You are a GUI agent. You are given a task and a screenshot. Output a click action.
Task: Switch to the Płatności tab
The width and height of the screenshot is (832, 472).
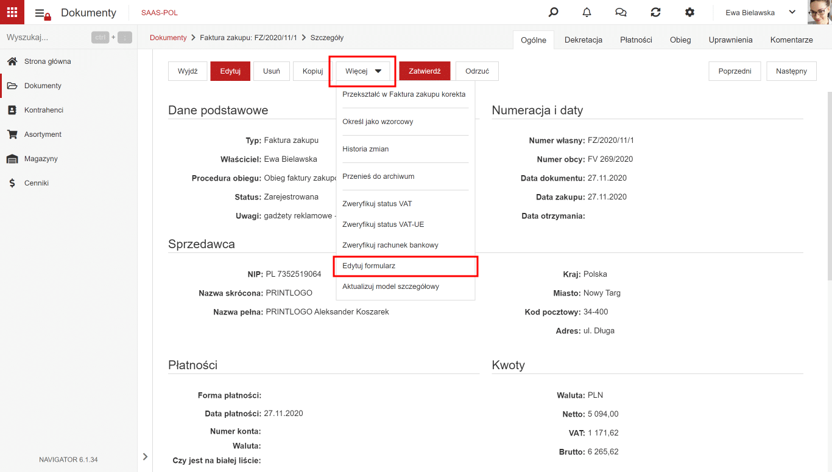click(x=636, y=40)
